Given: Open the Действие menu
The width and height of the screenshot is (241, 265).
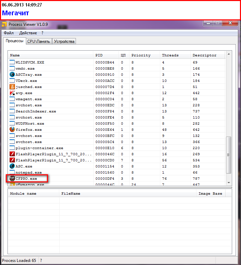Looking at the screenshot, I should point(28,33).
